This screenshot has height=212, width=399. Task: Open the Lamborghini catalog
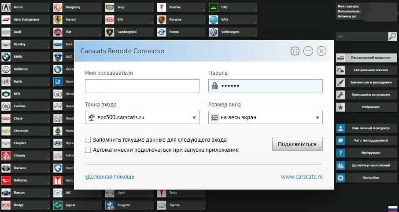pos(129,32)
